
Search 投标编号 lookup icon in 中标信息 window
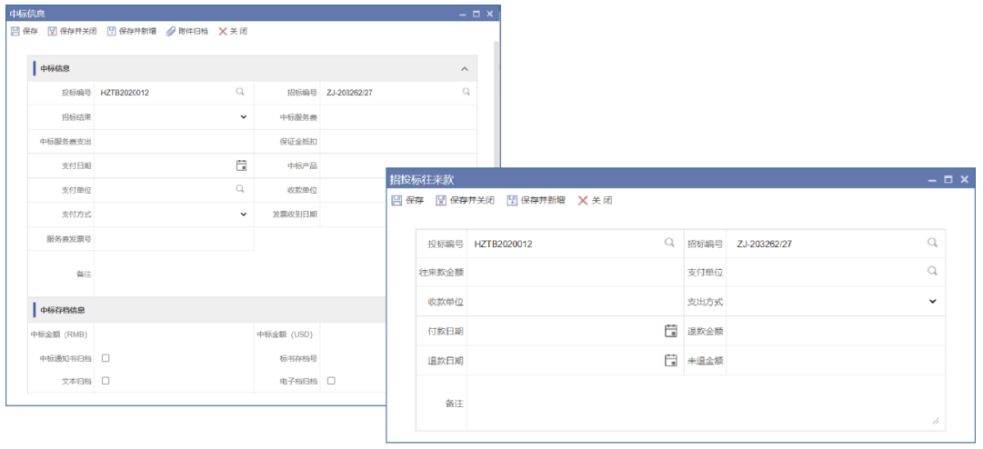[240, 92]
